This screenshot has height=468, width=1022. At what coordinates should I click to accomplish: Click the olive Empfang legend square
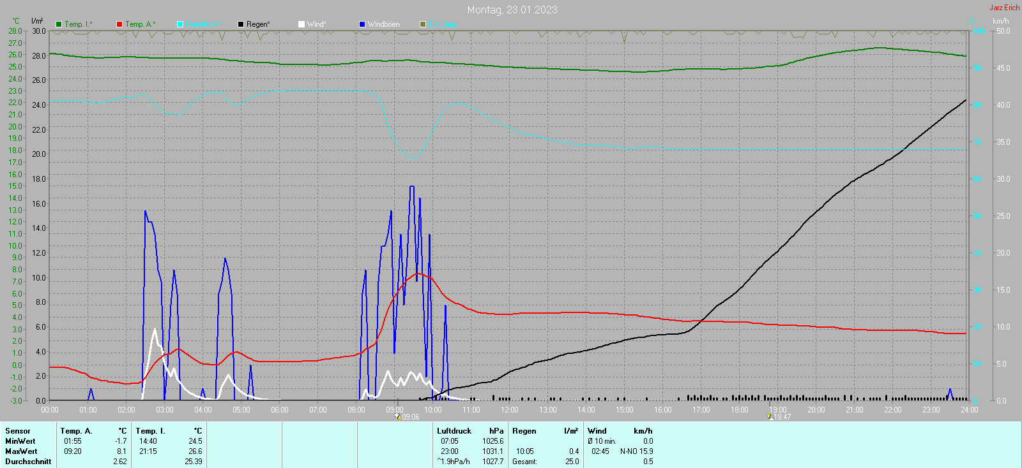click(x=423, y=24)
